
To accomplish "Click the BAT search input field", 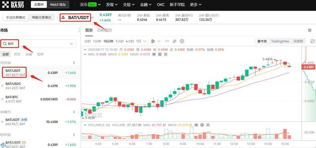I will 38,44.
